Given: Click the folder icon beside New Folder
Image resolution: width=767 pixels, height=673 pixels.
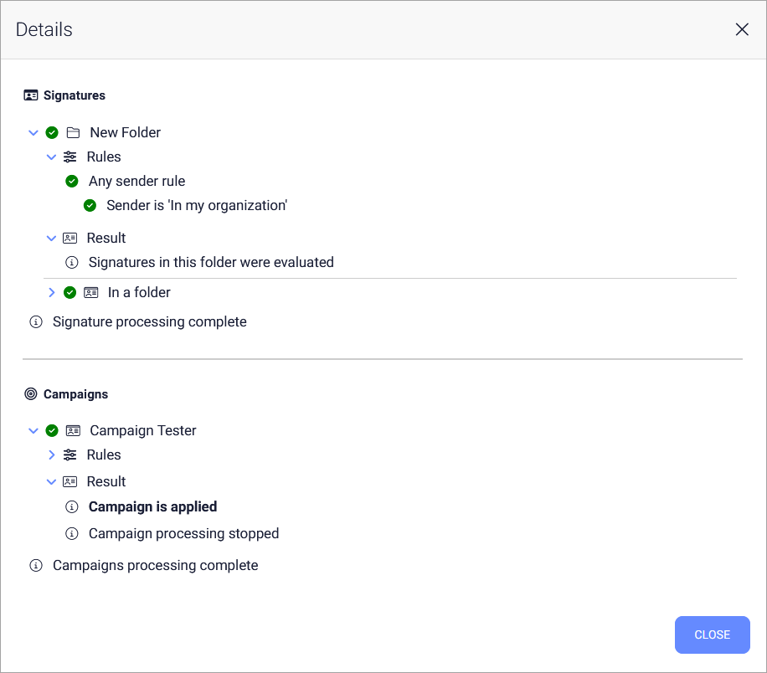Looking at the screenshot, I should click(73, 132).
